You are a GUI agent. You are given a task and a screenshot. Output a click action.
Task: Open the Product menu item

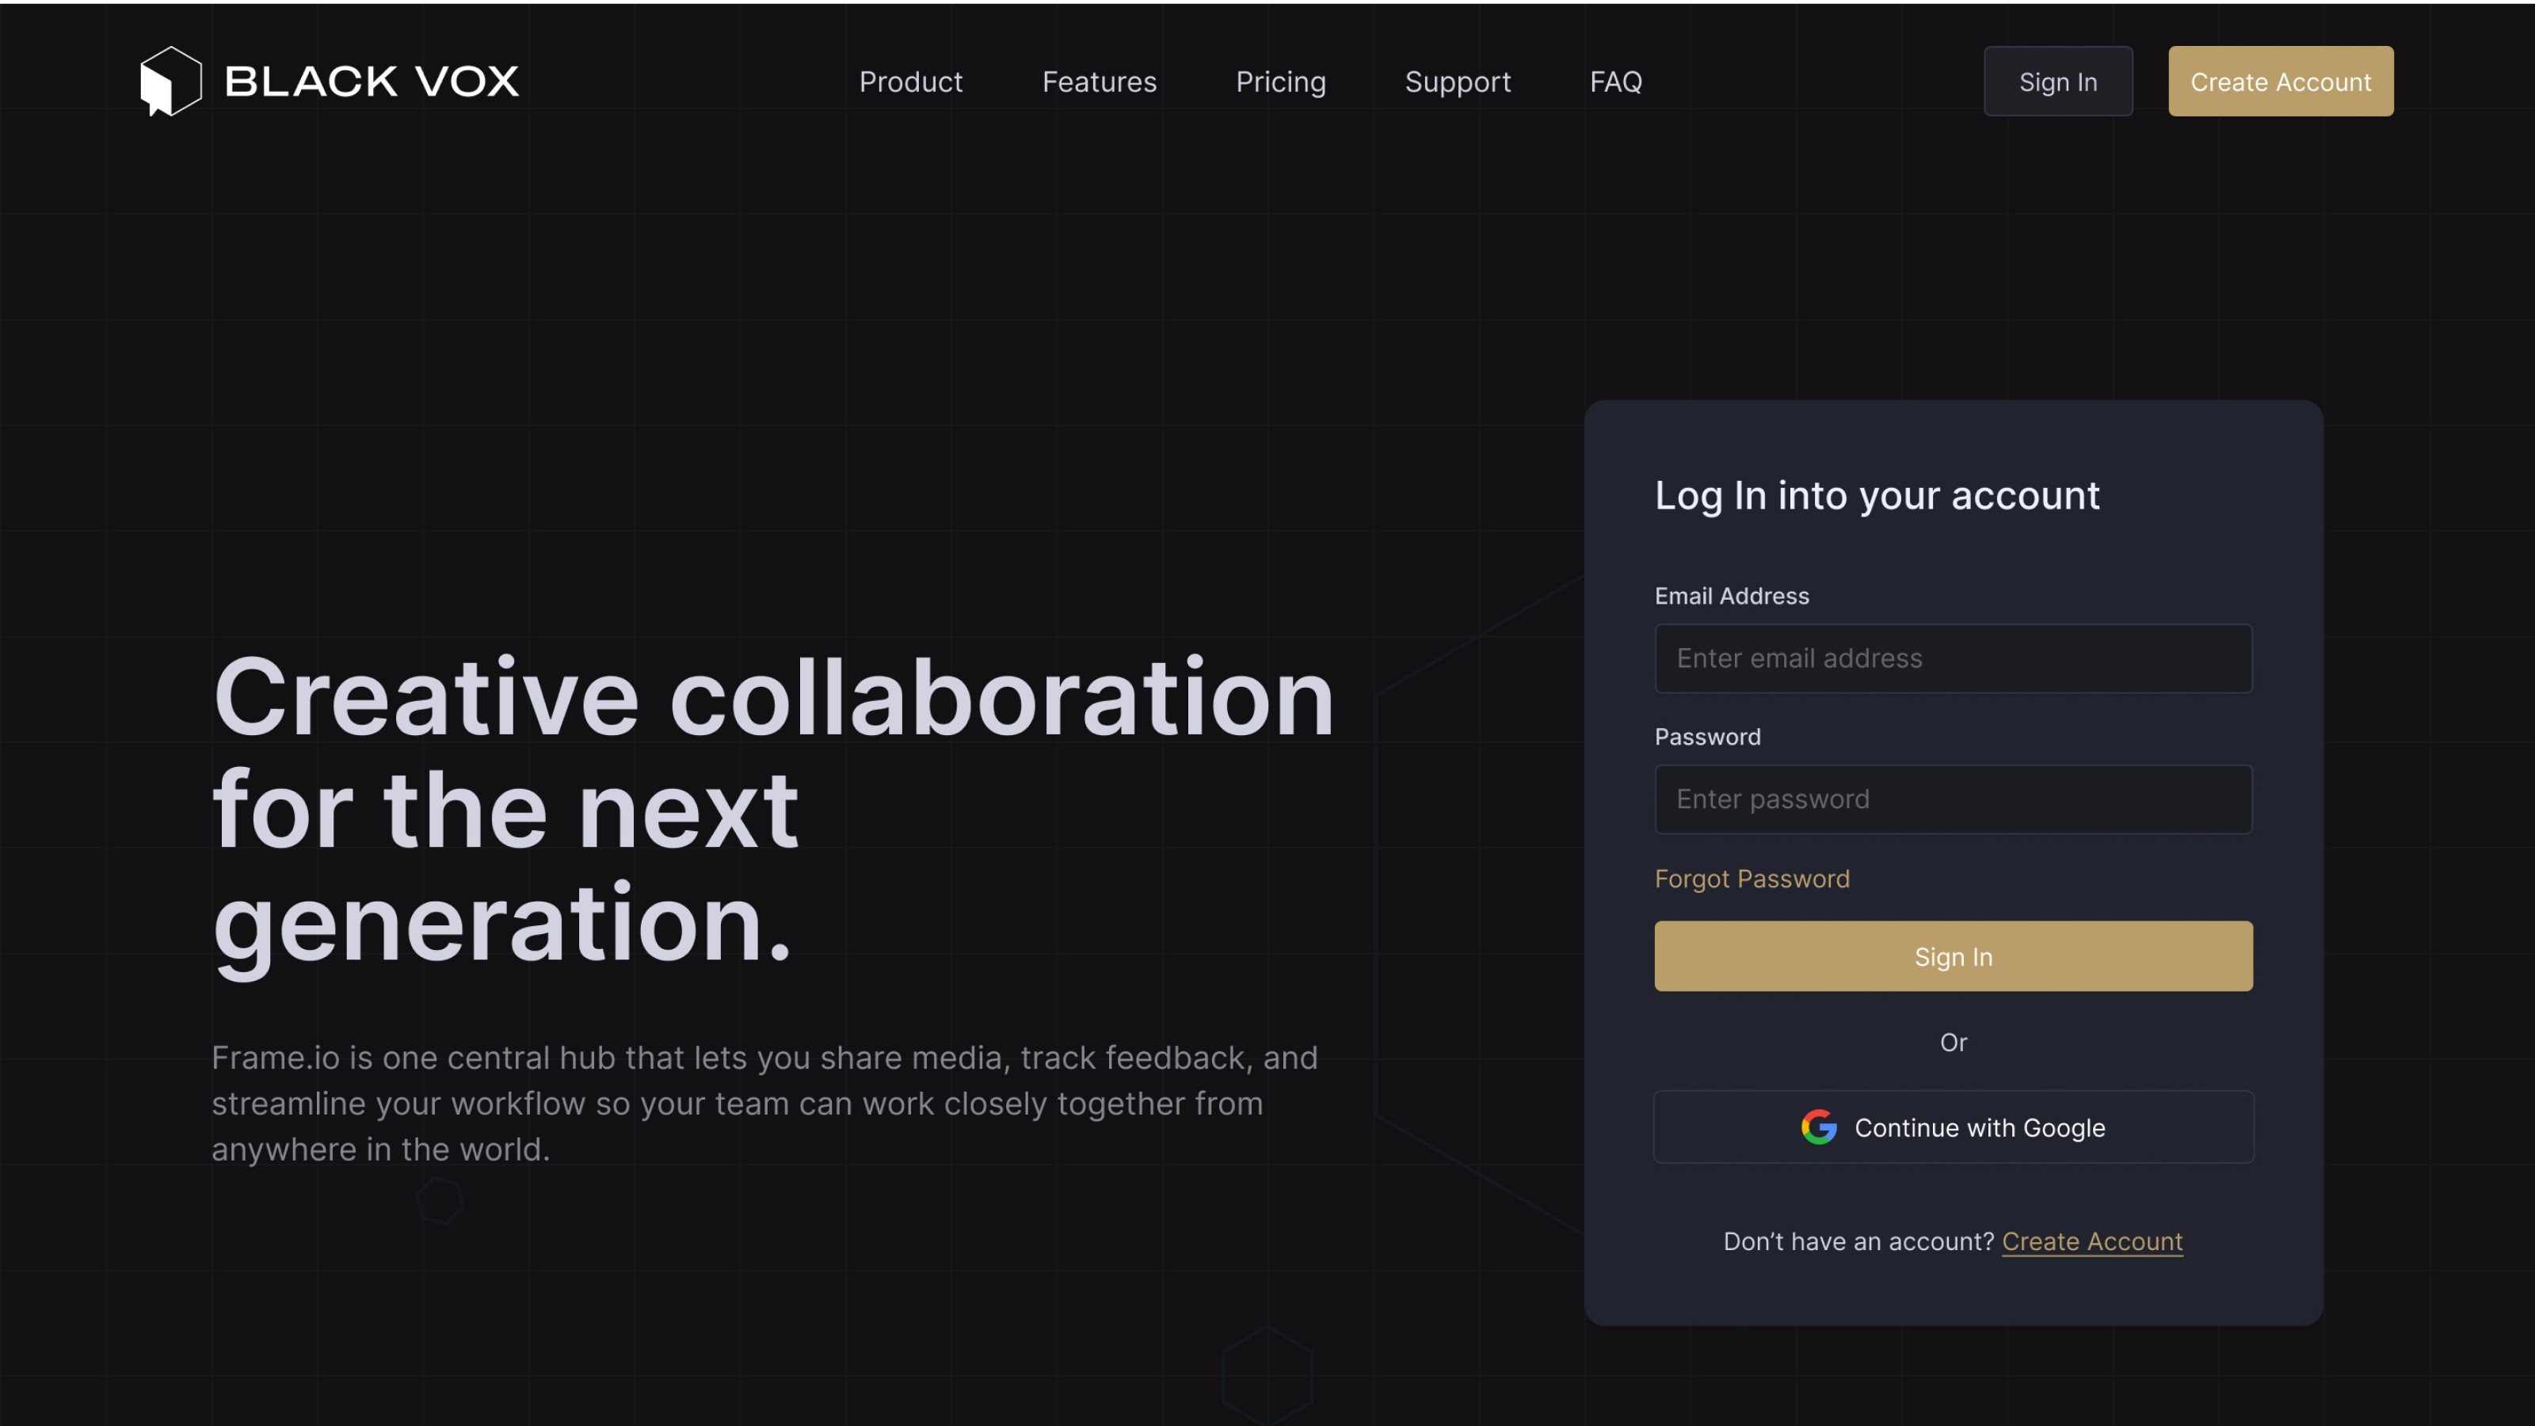[x=910, y=82]
